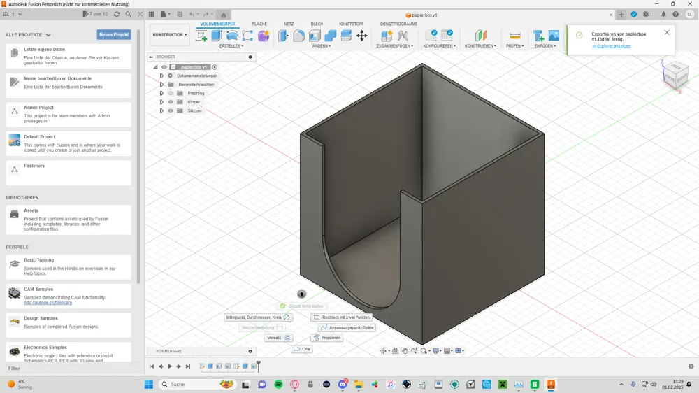Image resolution: width=699 pixels, height=393 pixels.
Task: Open the ÄNDERN dropdown menu
Action: [x=322, y=46]
